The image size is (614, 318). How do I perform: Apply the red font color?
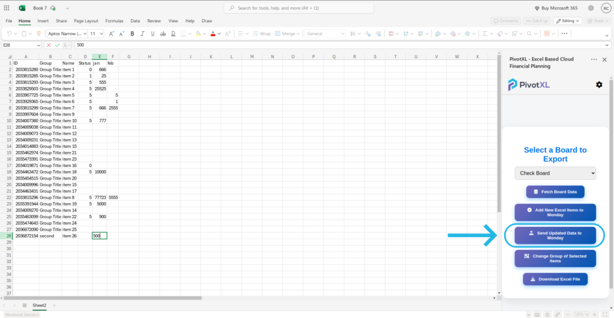tap(213, 34)
